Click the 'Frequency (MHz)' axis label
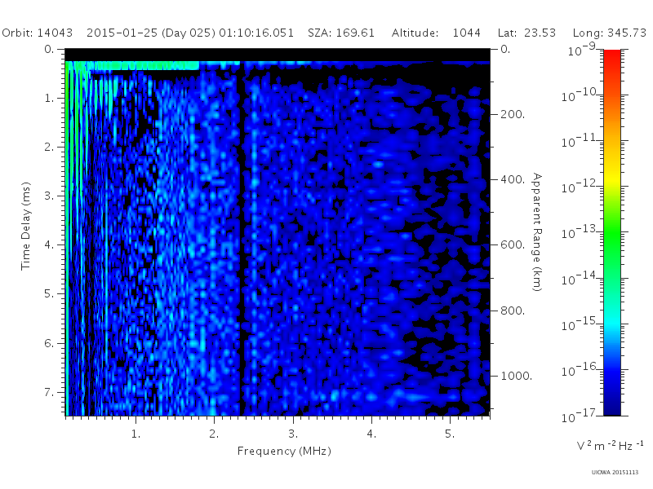The image size is (653, 489). [x=284, y=452]
